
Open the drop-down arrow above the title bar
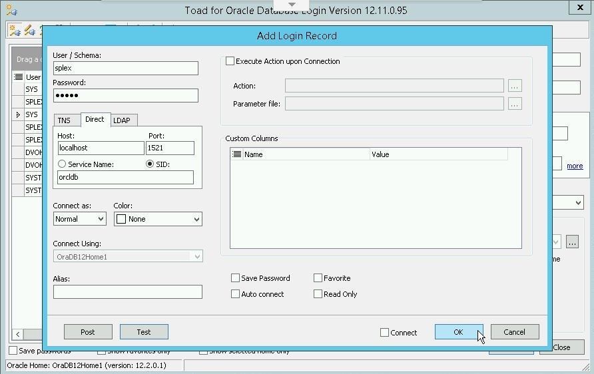click(292, 5)
